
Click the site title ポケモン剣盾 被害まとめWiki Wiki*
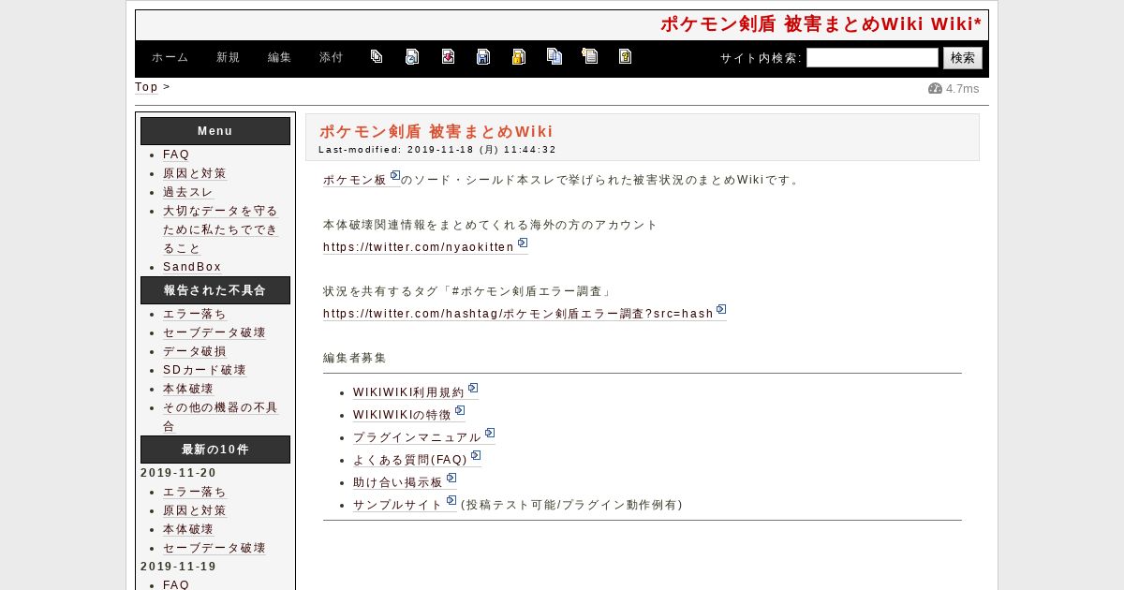(x=821, y=24)
